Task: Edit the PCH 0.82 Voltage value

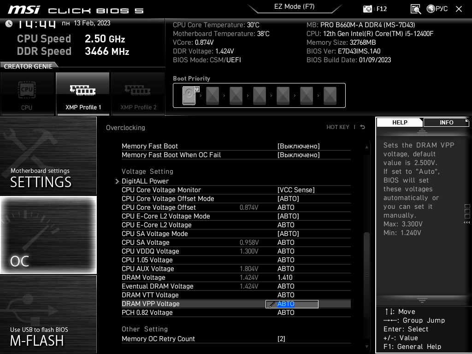Action: click(286, 313)
